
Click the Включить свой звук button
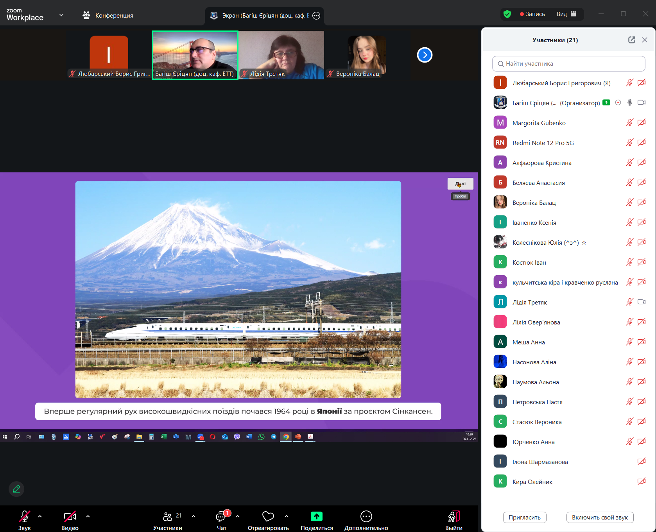pyautogui.click(x=599, y=517)
